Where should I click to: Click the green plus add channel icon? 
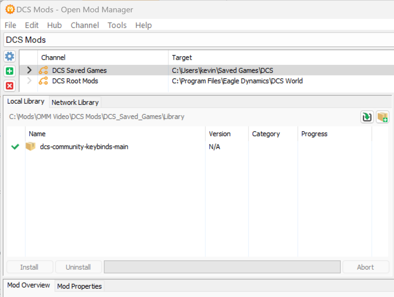click(9, 71)
